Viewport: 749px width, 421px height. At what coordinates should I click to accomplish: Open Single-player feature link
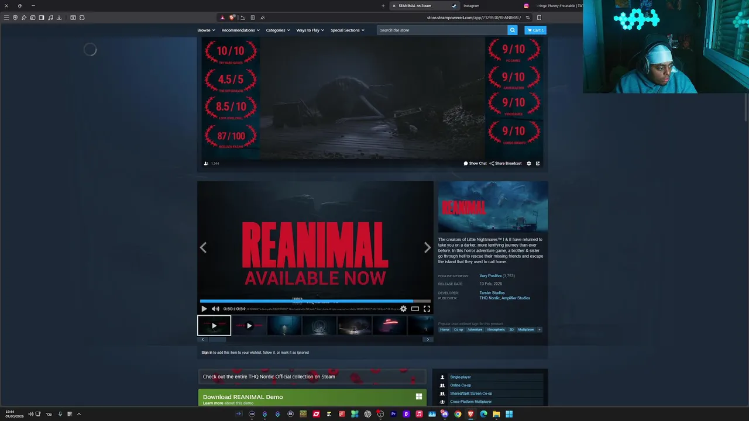point(461,377)
